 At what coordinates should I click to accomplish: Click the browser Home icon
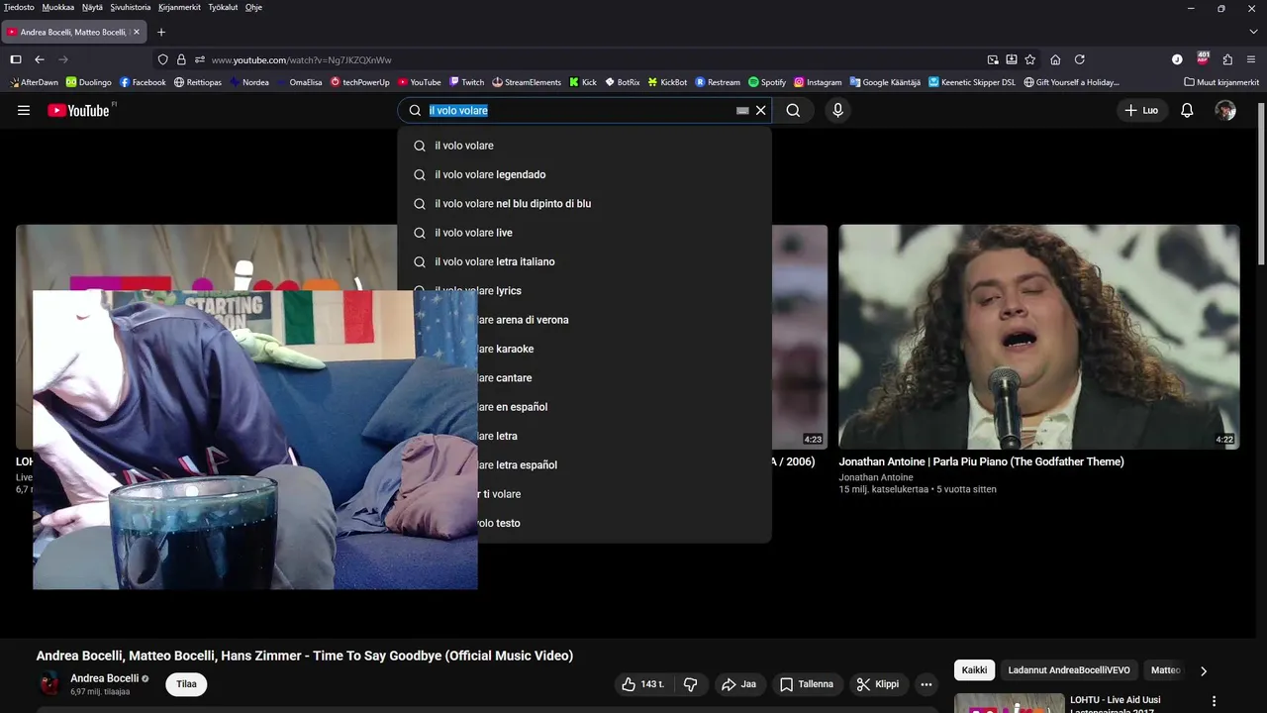pyautogui.click(x=1055, y=59)
